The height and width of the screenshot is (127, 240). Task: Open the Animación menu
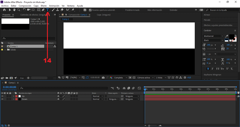[54, 6]
